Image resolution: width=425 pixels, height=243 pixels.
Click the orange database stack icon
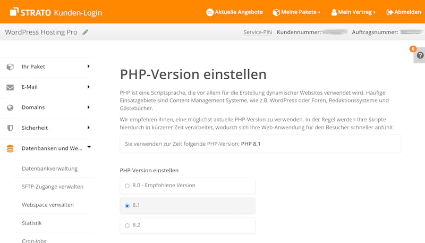tap(10, 149)
